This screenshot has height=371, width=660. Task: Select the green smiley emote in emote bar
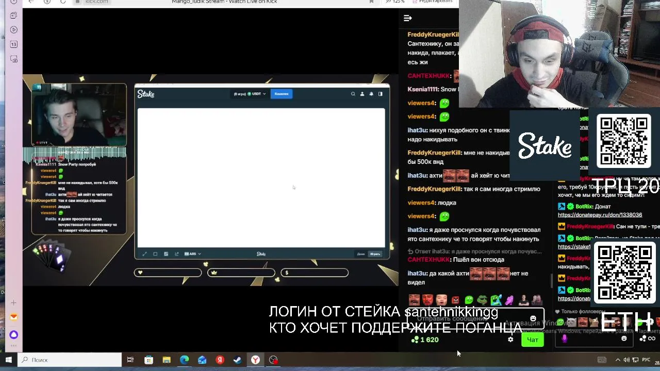(x=469, y=300)
